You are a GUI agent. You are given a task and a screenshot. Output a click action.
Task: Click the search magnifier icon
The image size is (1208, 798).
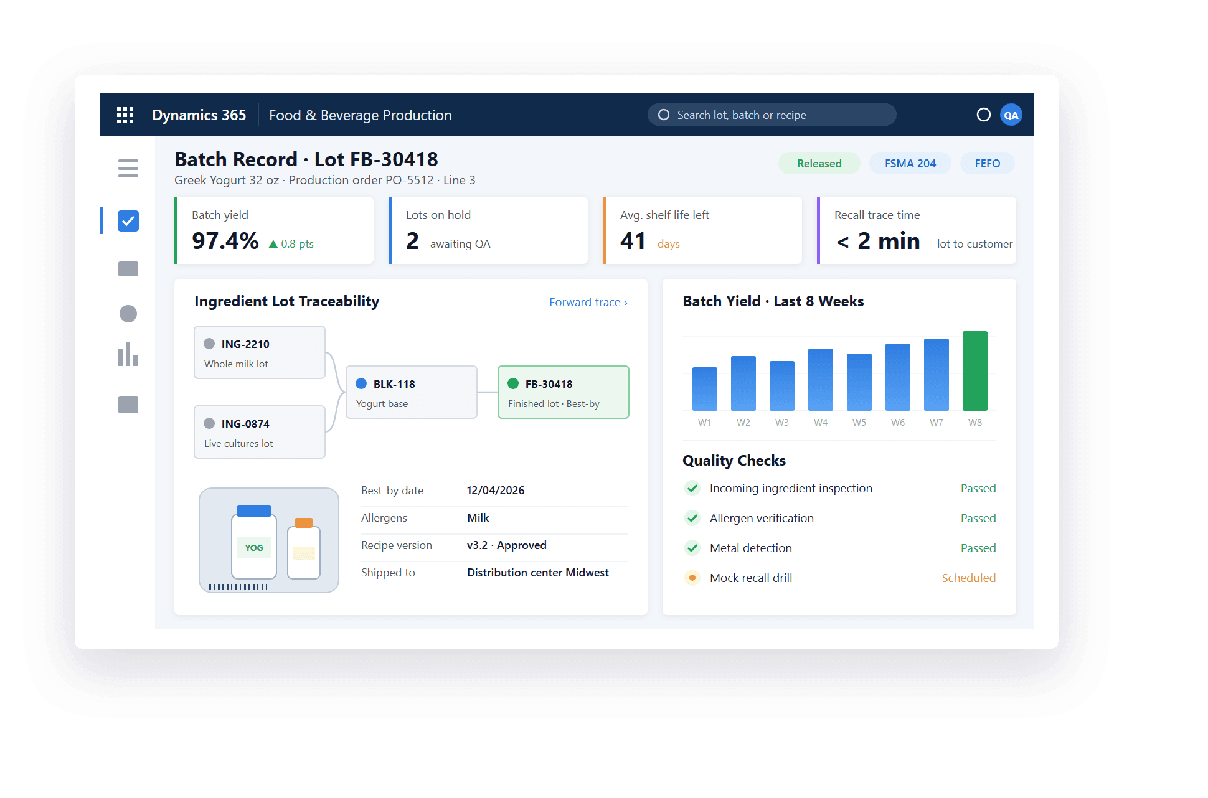coord(664,115)
